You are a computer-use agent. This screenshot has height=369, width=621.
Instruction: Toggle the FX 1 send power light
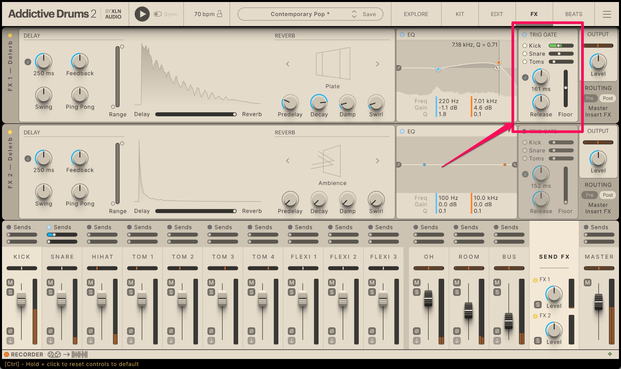point(535,280)
